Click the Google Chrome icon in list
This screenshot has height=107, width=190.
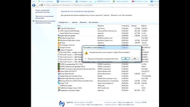point(59,48)
